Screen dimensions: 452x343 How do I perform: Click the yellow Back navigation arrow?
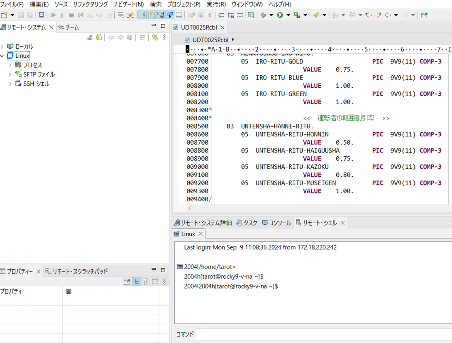388,15
